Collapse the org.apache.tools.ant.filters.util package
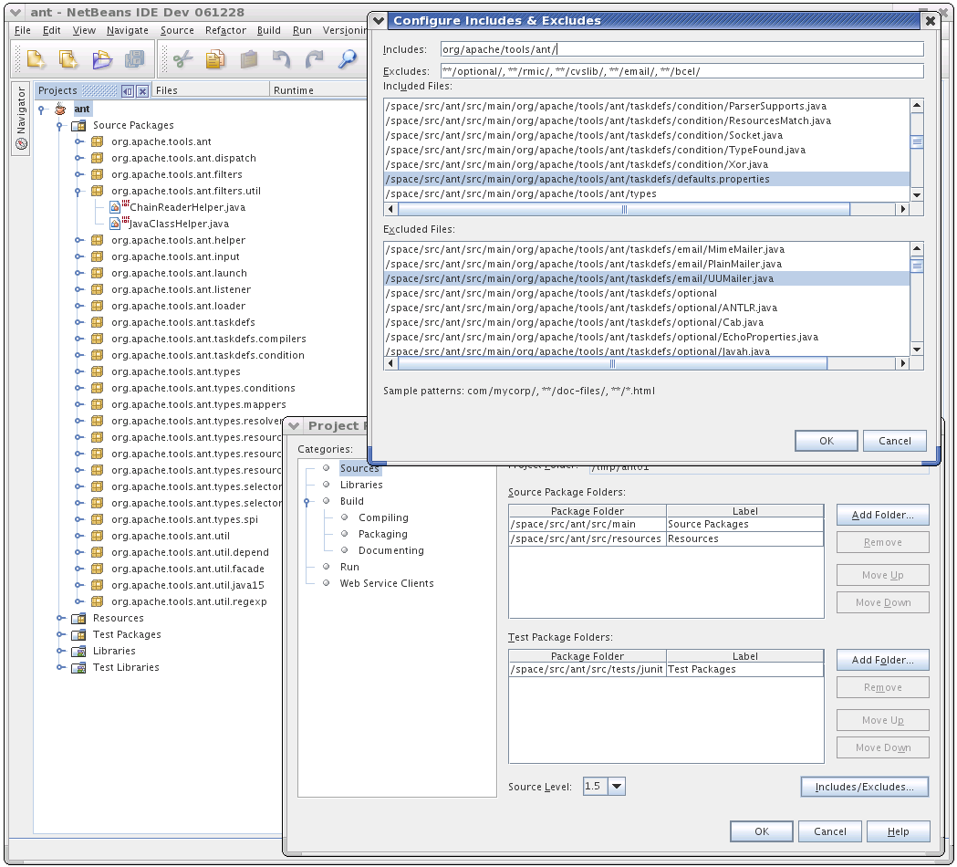The height and width of the screenshot is (867, 957). pyautogui.click(x=78, y=191)
